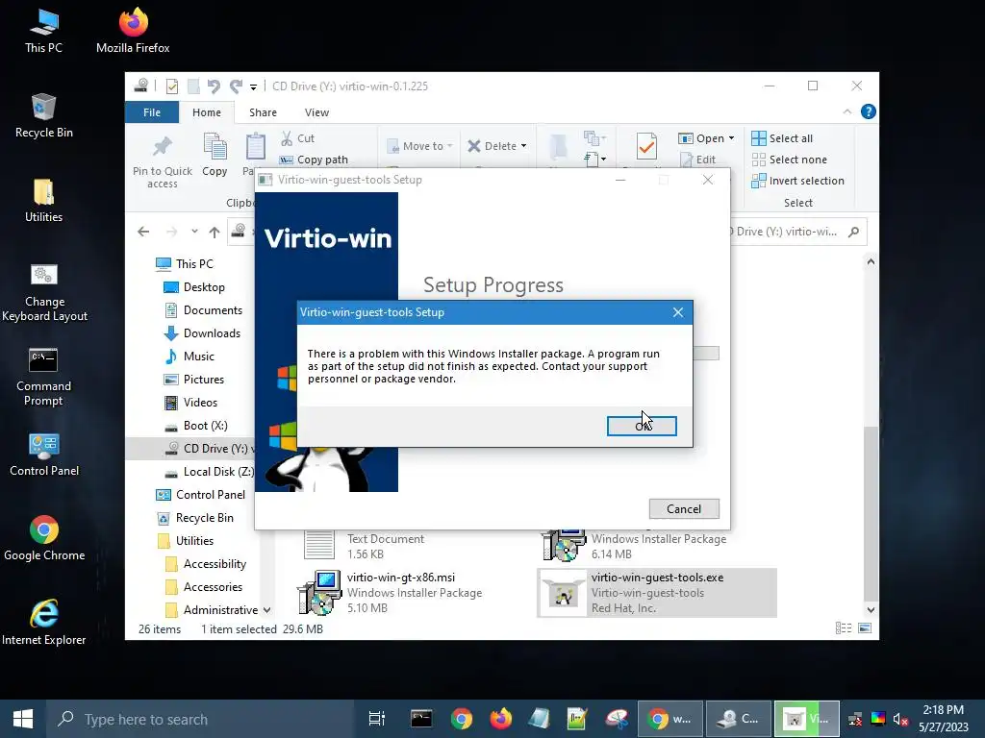Open File Explorer help icon
The height and width of the screenshot is (738, 985).
pos(869,111)
